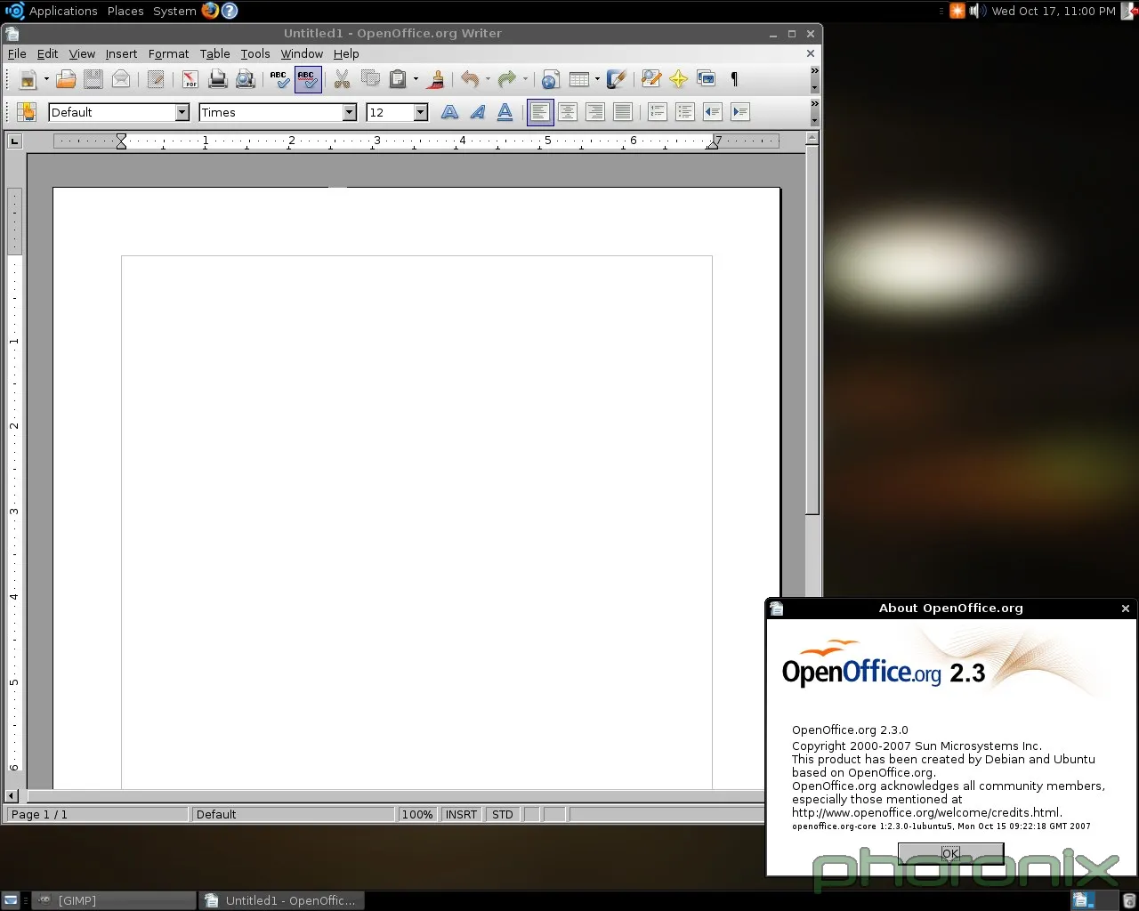Open the View menu
This screenshot has height=911, width=1139.
82,53
